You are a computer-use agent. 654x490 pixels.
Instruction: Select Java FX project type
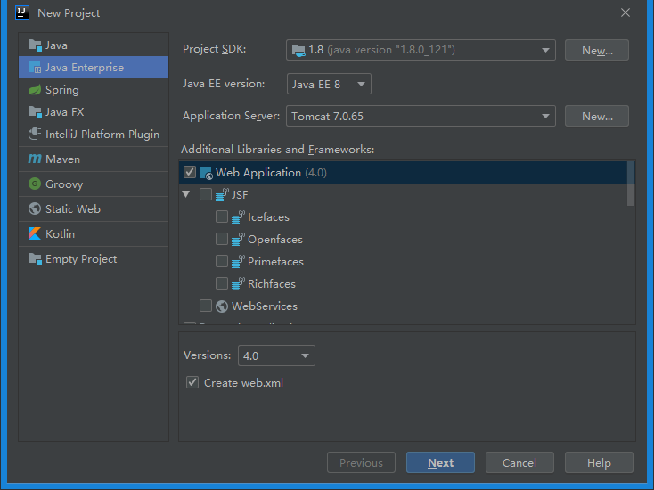click(94, 111)
